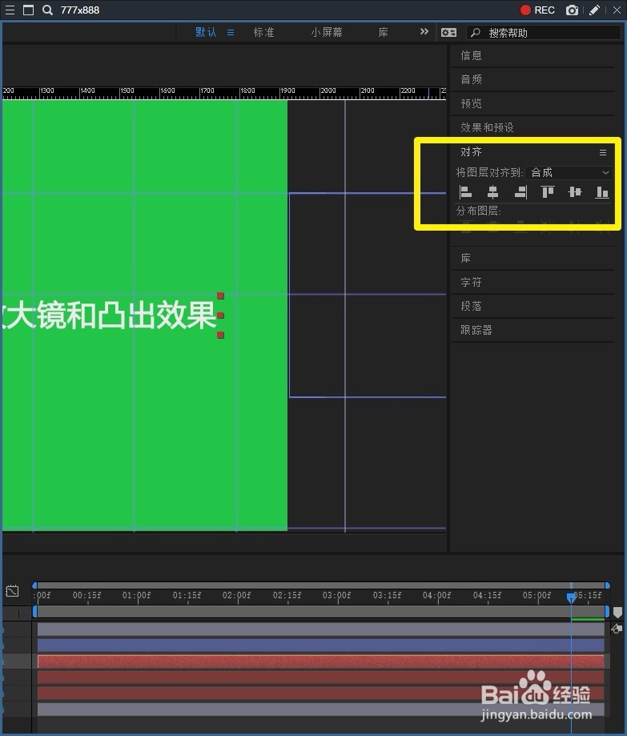Switch to the 小屏幕 workspace
627x736 pixels.
pos(326,32)
